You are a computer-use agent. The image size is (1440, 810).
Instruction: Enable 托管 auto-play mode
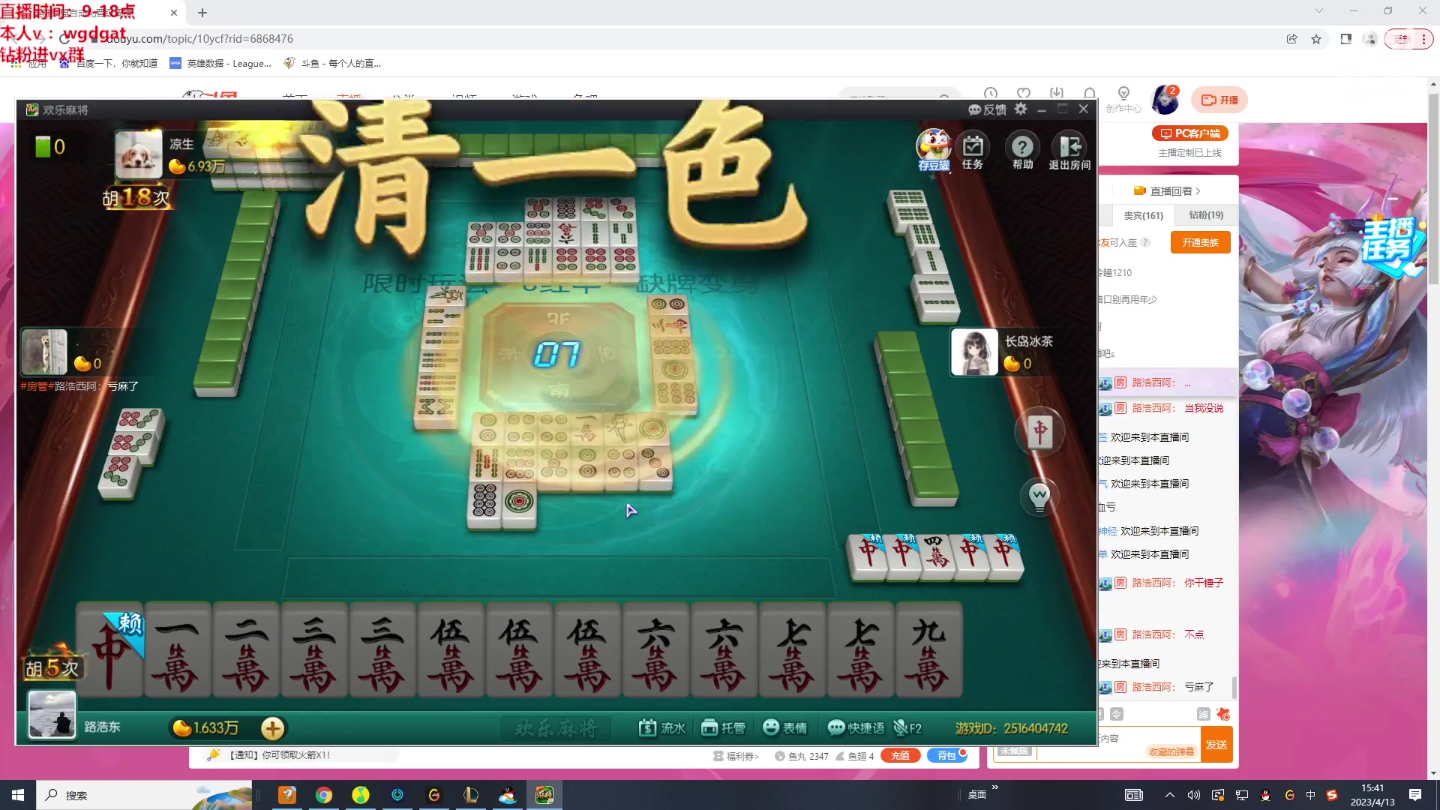pyautogui.click(x=722, y=727)
